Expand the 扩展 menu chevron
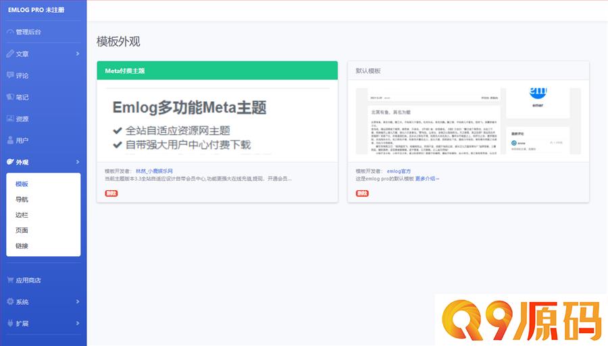The image size is (608, 346). [78, 323]
